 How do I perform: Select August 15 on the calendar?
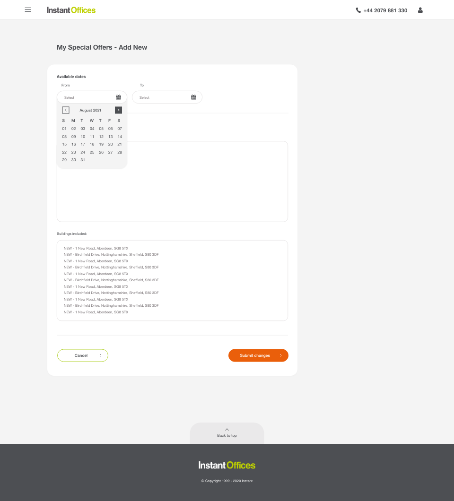pyautogui.click(x=64, y=144)
